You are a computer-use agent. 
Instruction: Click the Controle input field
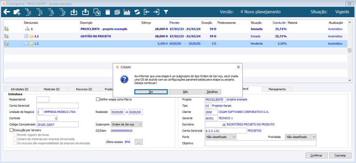(x=47, y=118)
